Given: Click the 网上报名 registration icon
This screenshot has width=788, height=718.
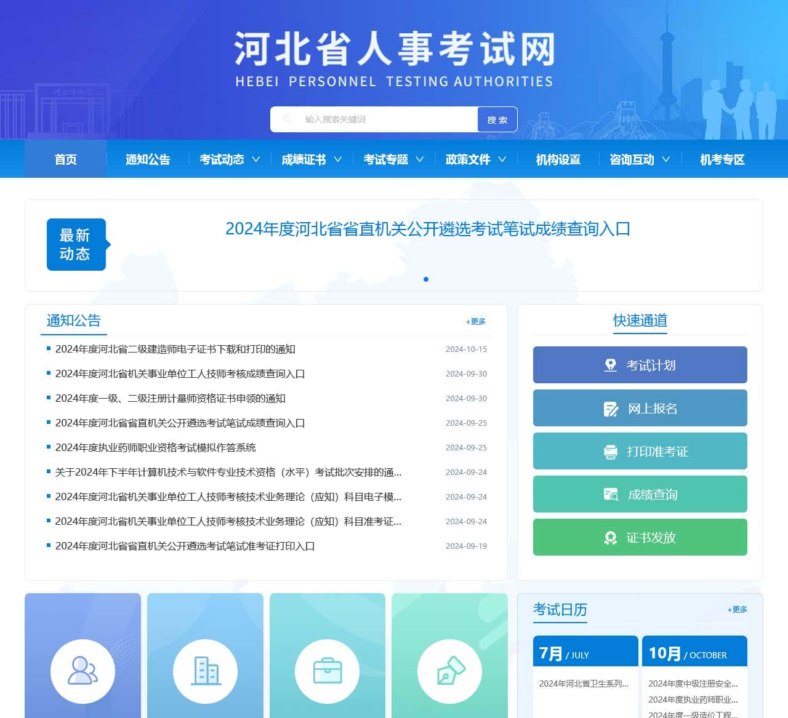Looking at the screenshot, I should (611, 408).
